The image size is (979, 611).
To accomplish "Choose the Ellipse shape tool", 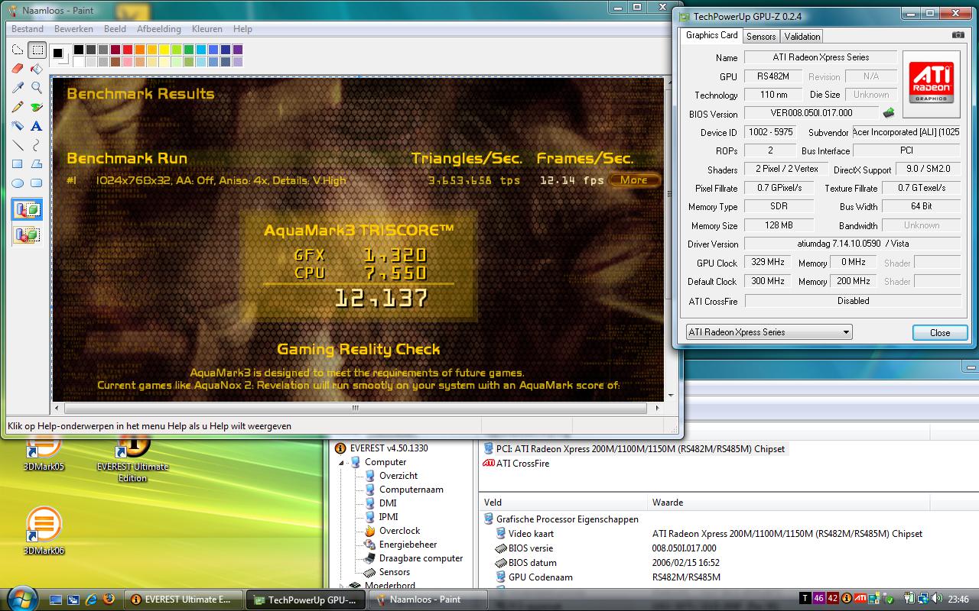I will coord(18,183).
